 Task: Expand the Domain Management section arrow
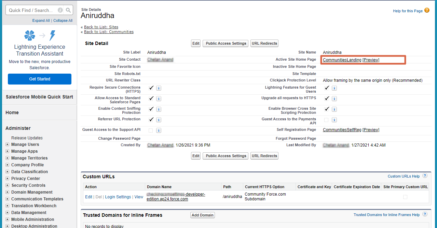point(8,192)
